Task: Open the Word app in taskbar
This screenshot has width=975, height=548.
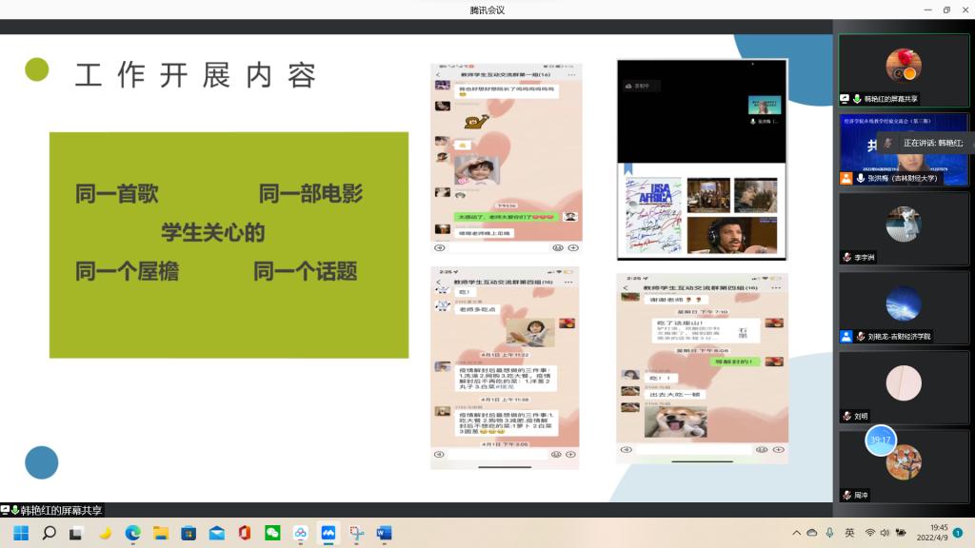Action: click(384, 533)
